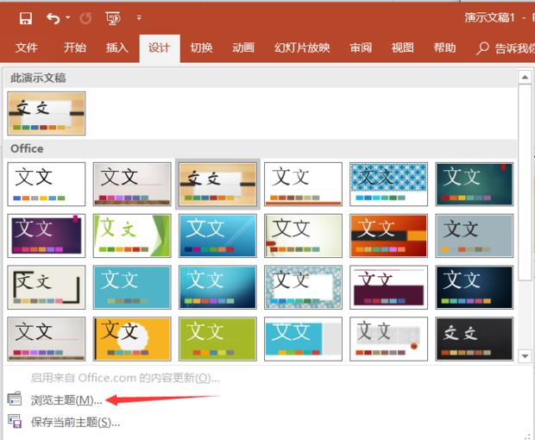The height and width of the screenshot is (440, 535).
Task: Choose 浏览主题(M)... menu entry
Action: 66,400
